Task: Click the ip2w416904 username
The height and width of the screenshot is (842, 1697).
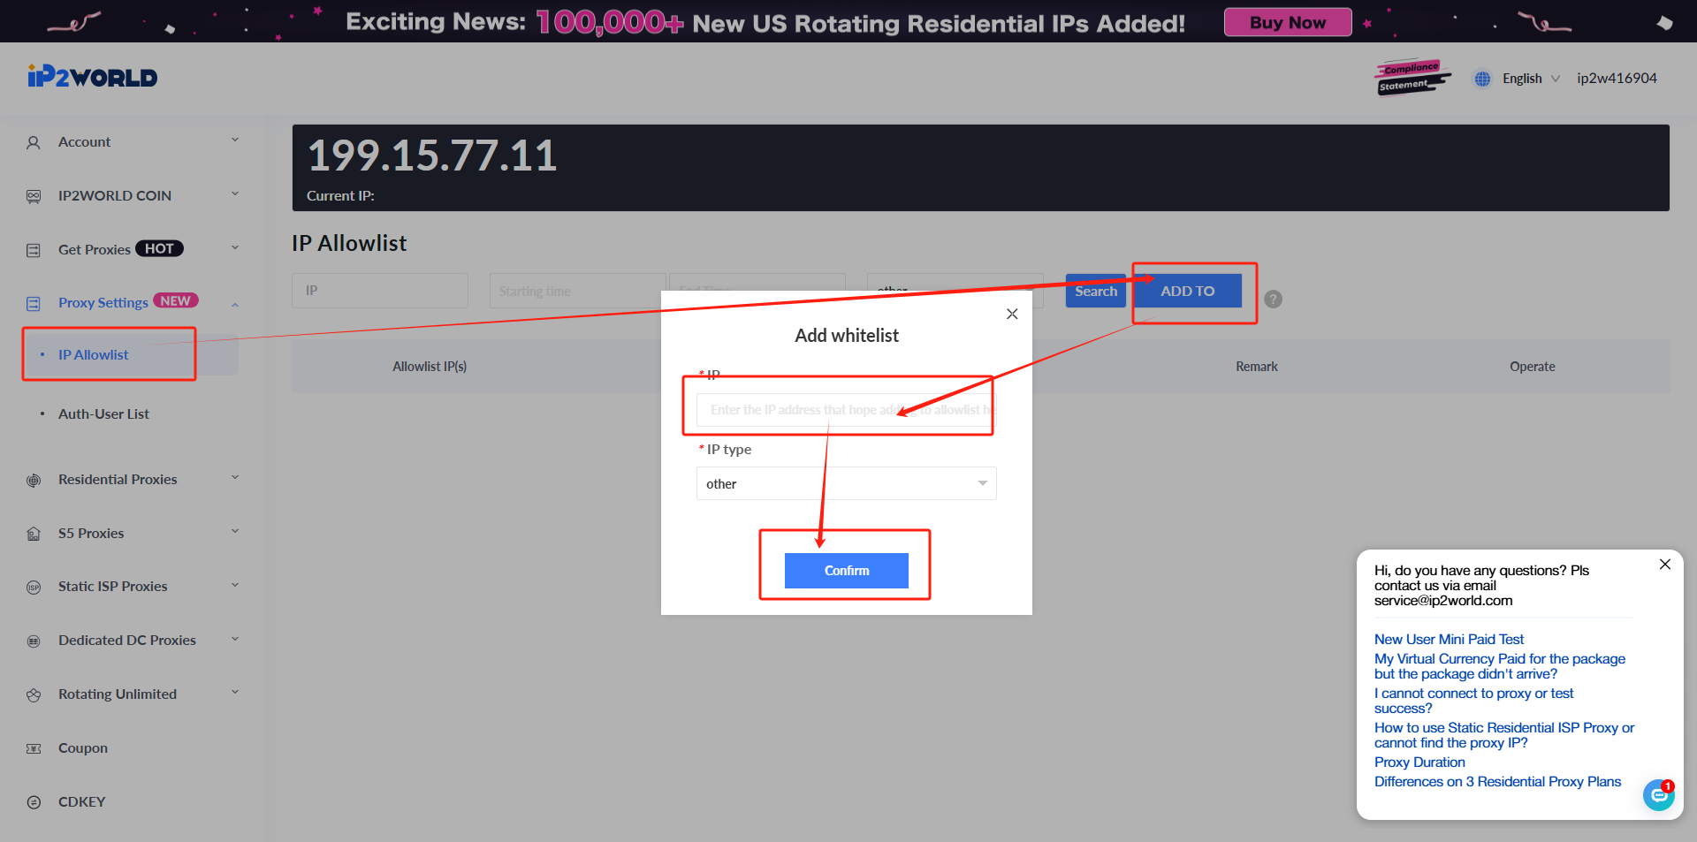Action: click(1617, 78)
